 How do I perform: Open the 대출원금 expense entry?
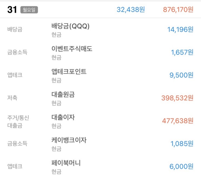pyautogui.click(x=101, y=98)
